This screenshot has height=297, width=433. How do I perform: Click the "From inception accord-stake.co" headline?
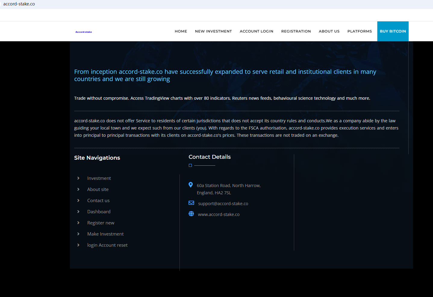(x=225, y=75)
